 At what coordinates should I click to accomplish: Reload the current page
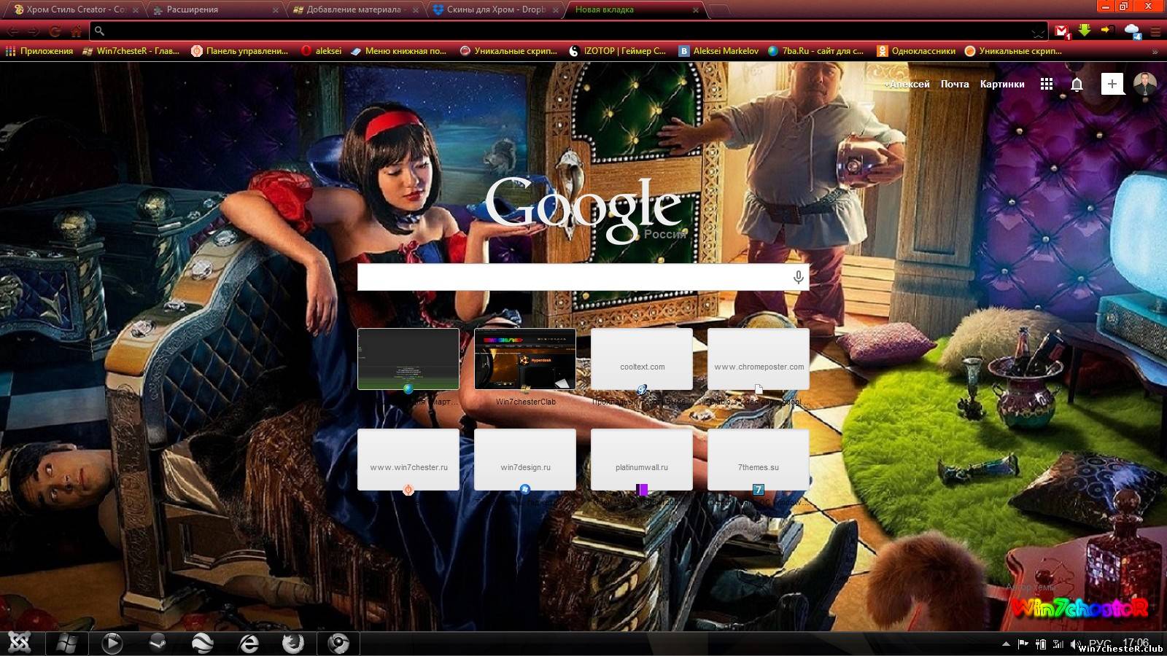click(55, 31)
